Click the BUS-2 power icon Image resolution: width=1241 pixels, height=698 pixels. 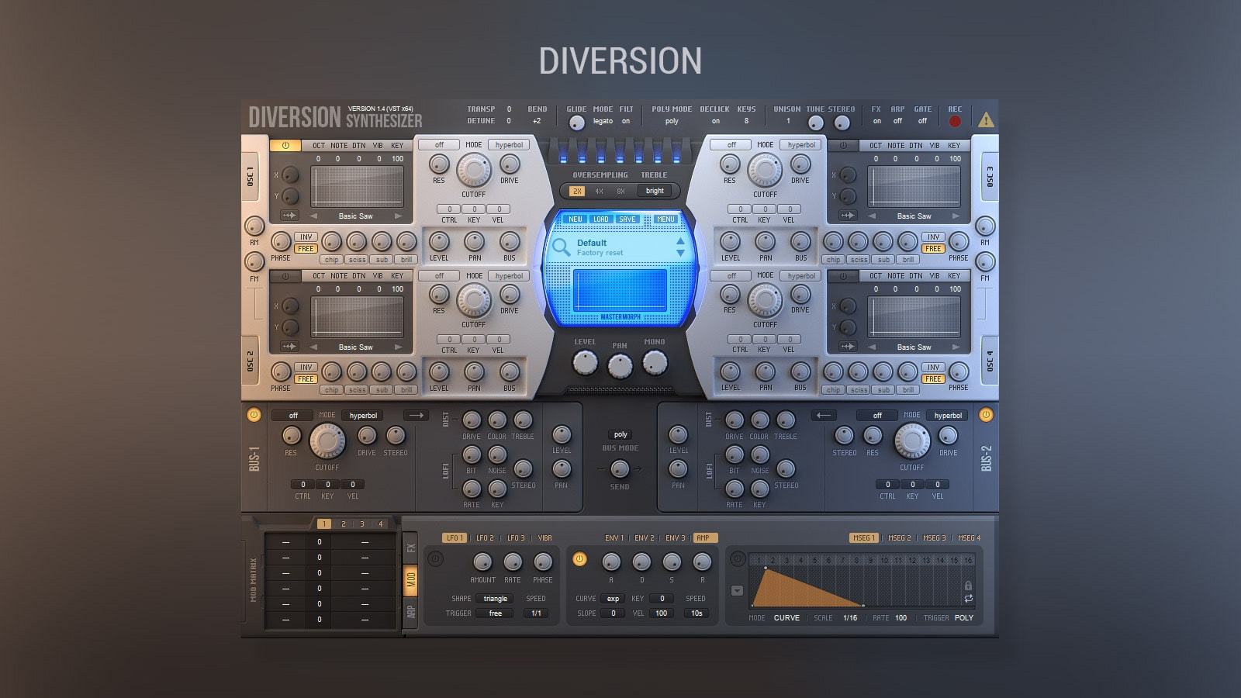[x=986, y=415]
